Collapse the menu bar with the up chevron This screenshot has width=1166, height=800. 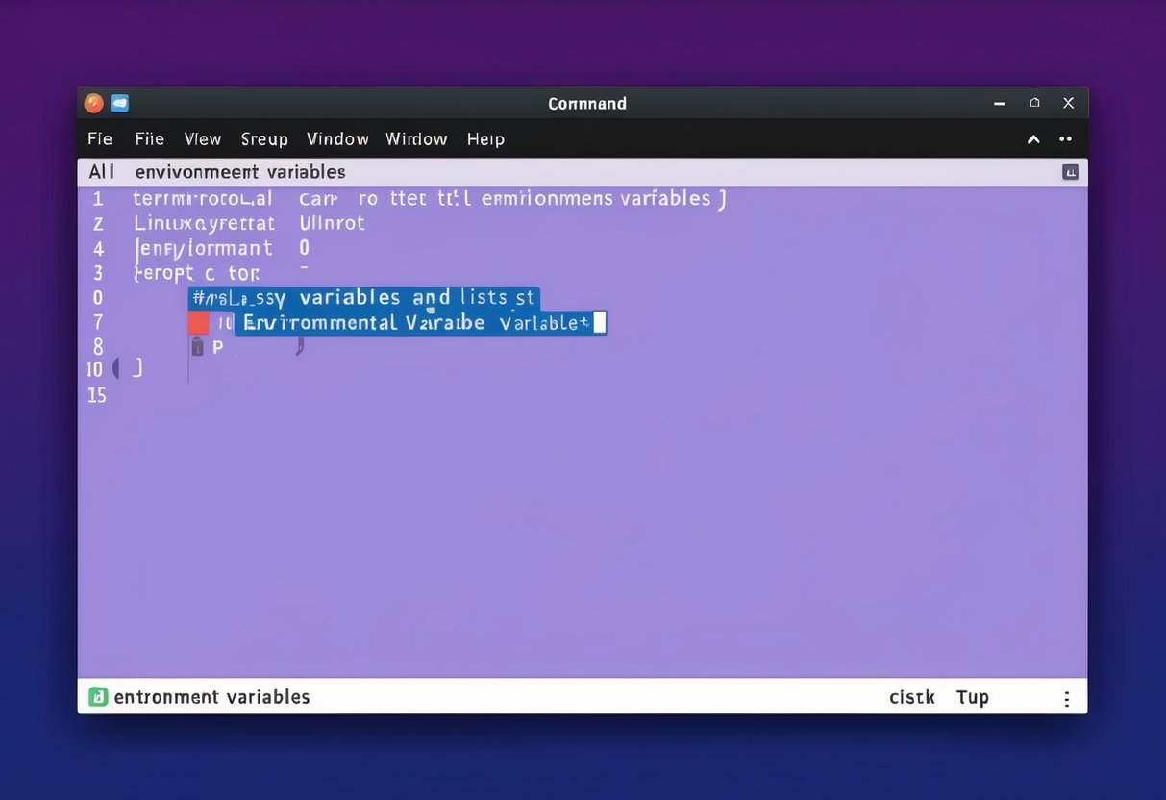[x=1033, y=139]
